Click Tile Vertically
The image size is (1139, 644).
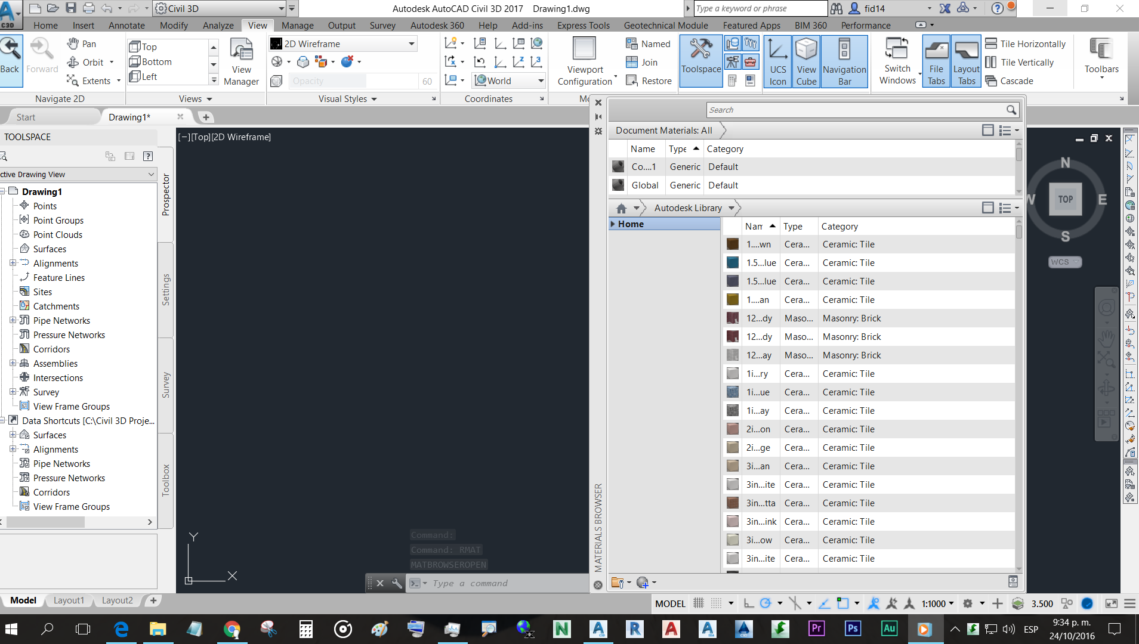[1019, 62]
